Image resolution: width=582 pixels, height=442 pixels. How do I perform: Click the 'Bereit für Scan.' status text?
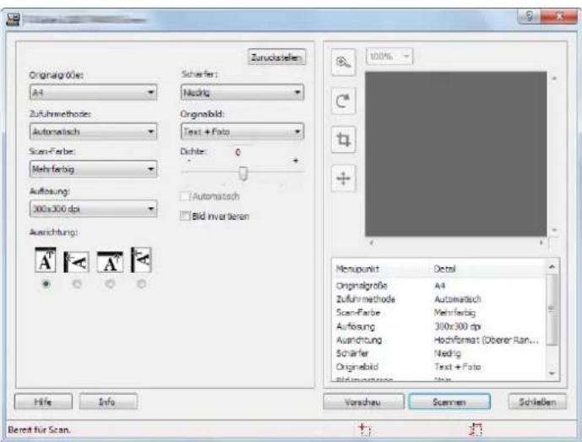pos(40,429)
